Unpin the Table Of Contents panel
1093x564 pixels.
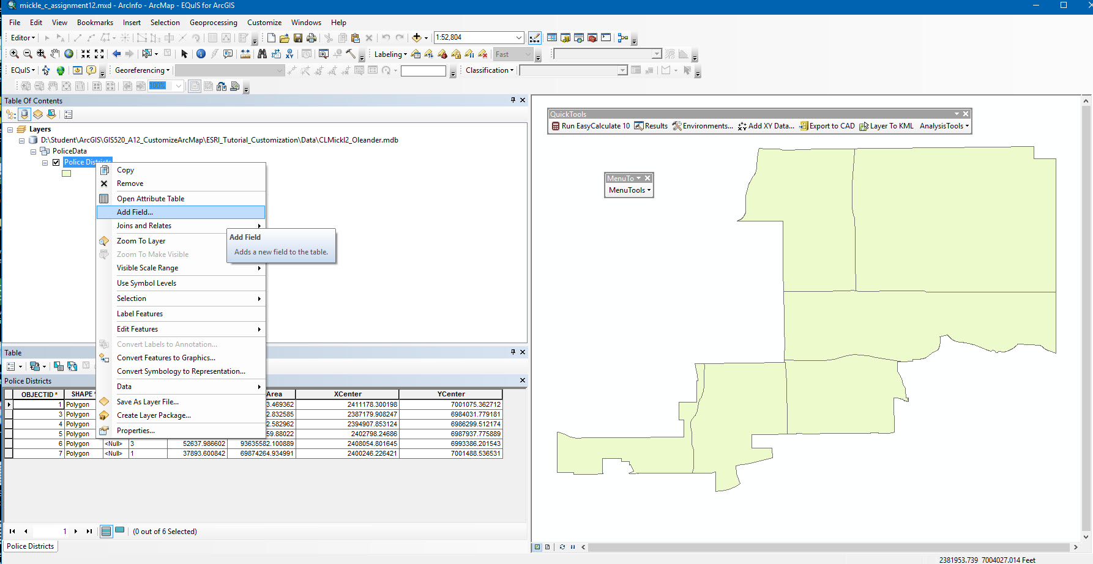513,100
